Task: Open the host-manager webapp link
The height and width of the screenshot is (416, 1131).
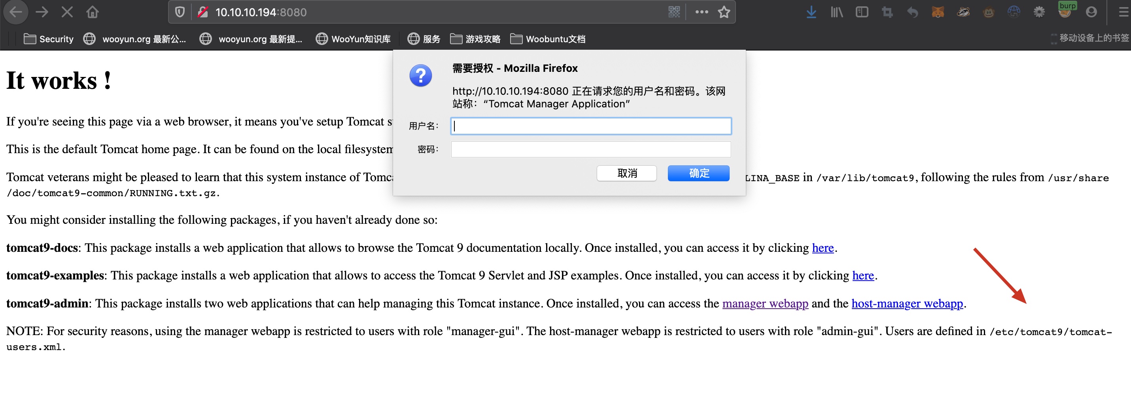Action: pyautogui.click(x=907, y=304)
